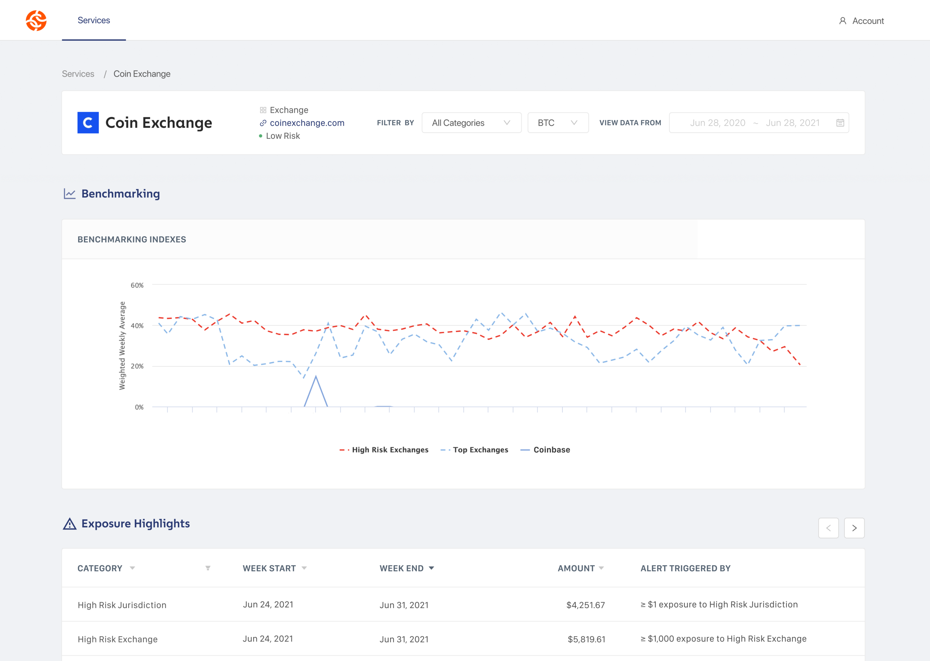Open the calendar icon in date range
The width and height of the screenshot is (930, 661).
click(x=839, y=123)
